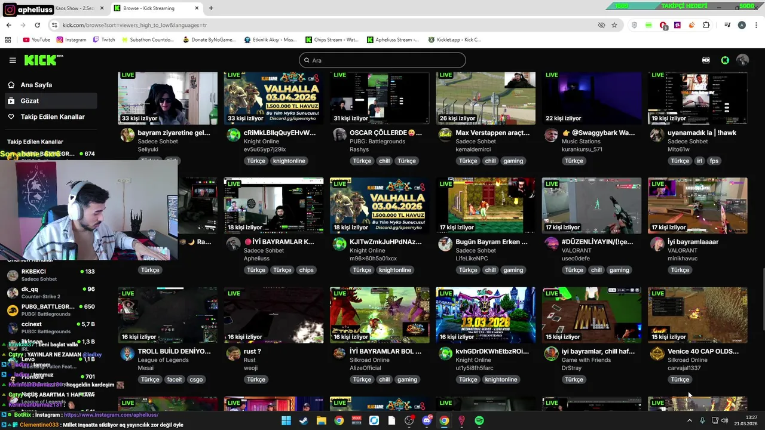
Task: Open the Kick user profile avatar menu
Action: point(743,60)
